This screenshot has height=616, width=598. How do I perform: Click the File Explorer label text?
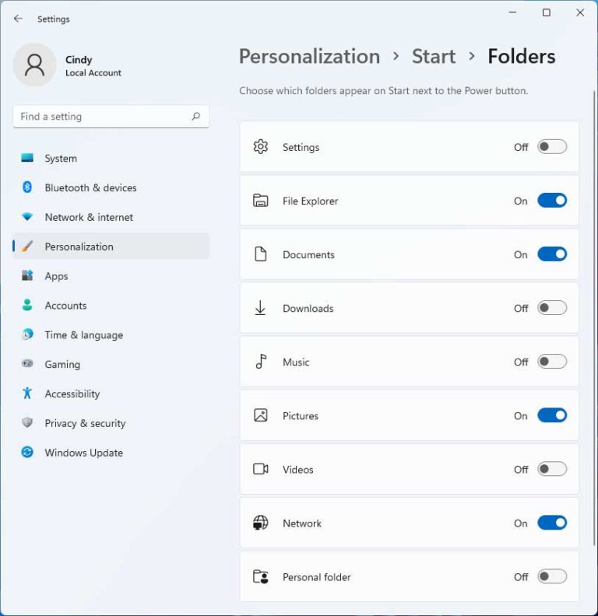(310, 201)
